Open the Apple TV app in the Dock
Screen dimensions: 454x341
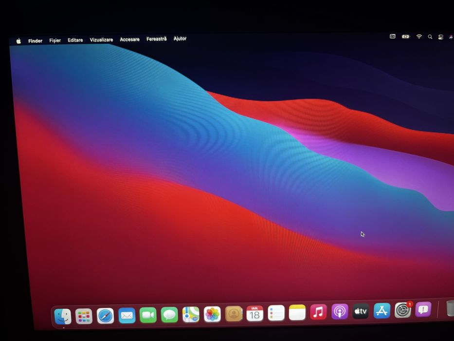point(361,311)
